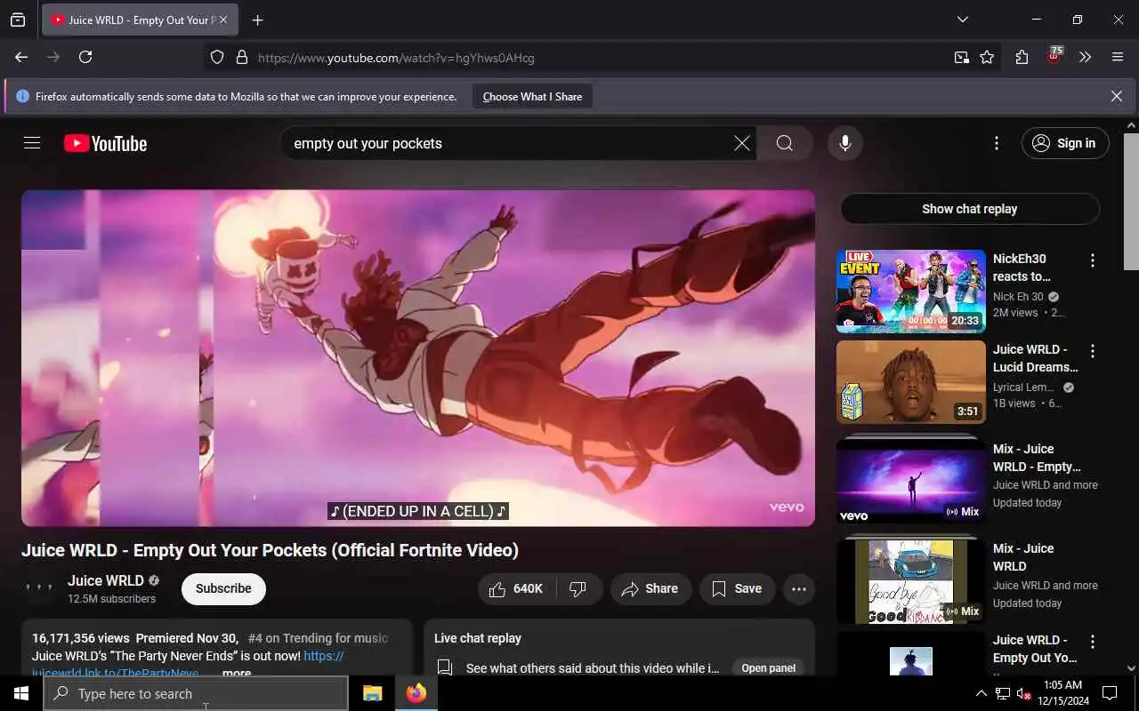View site security padlock info
This screenshot has height=711, width=1139.
pos(241,57)
